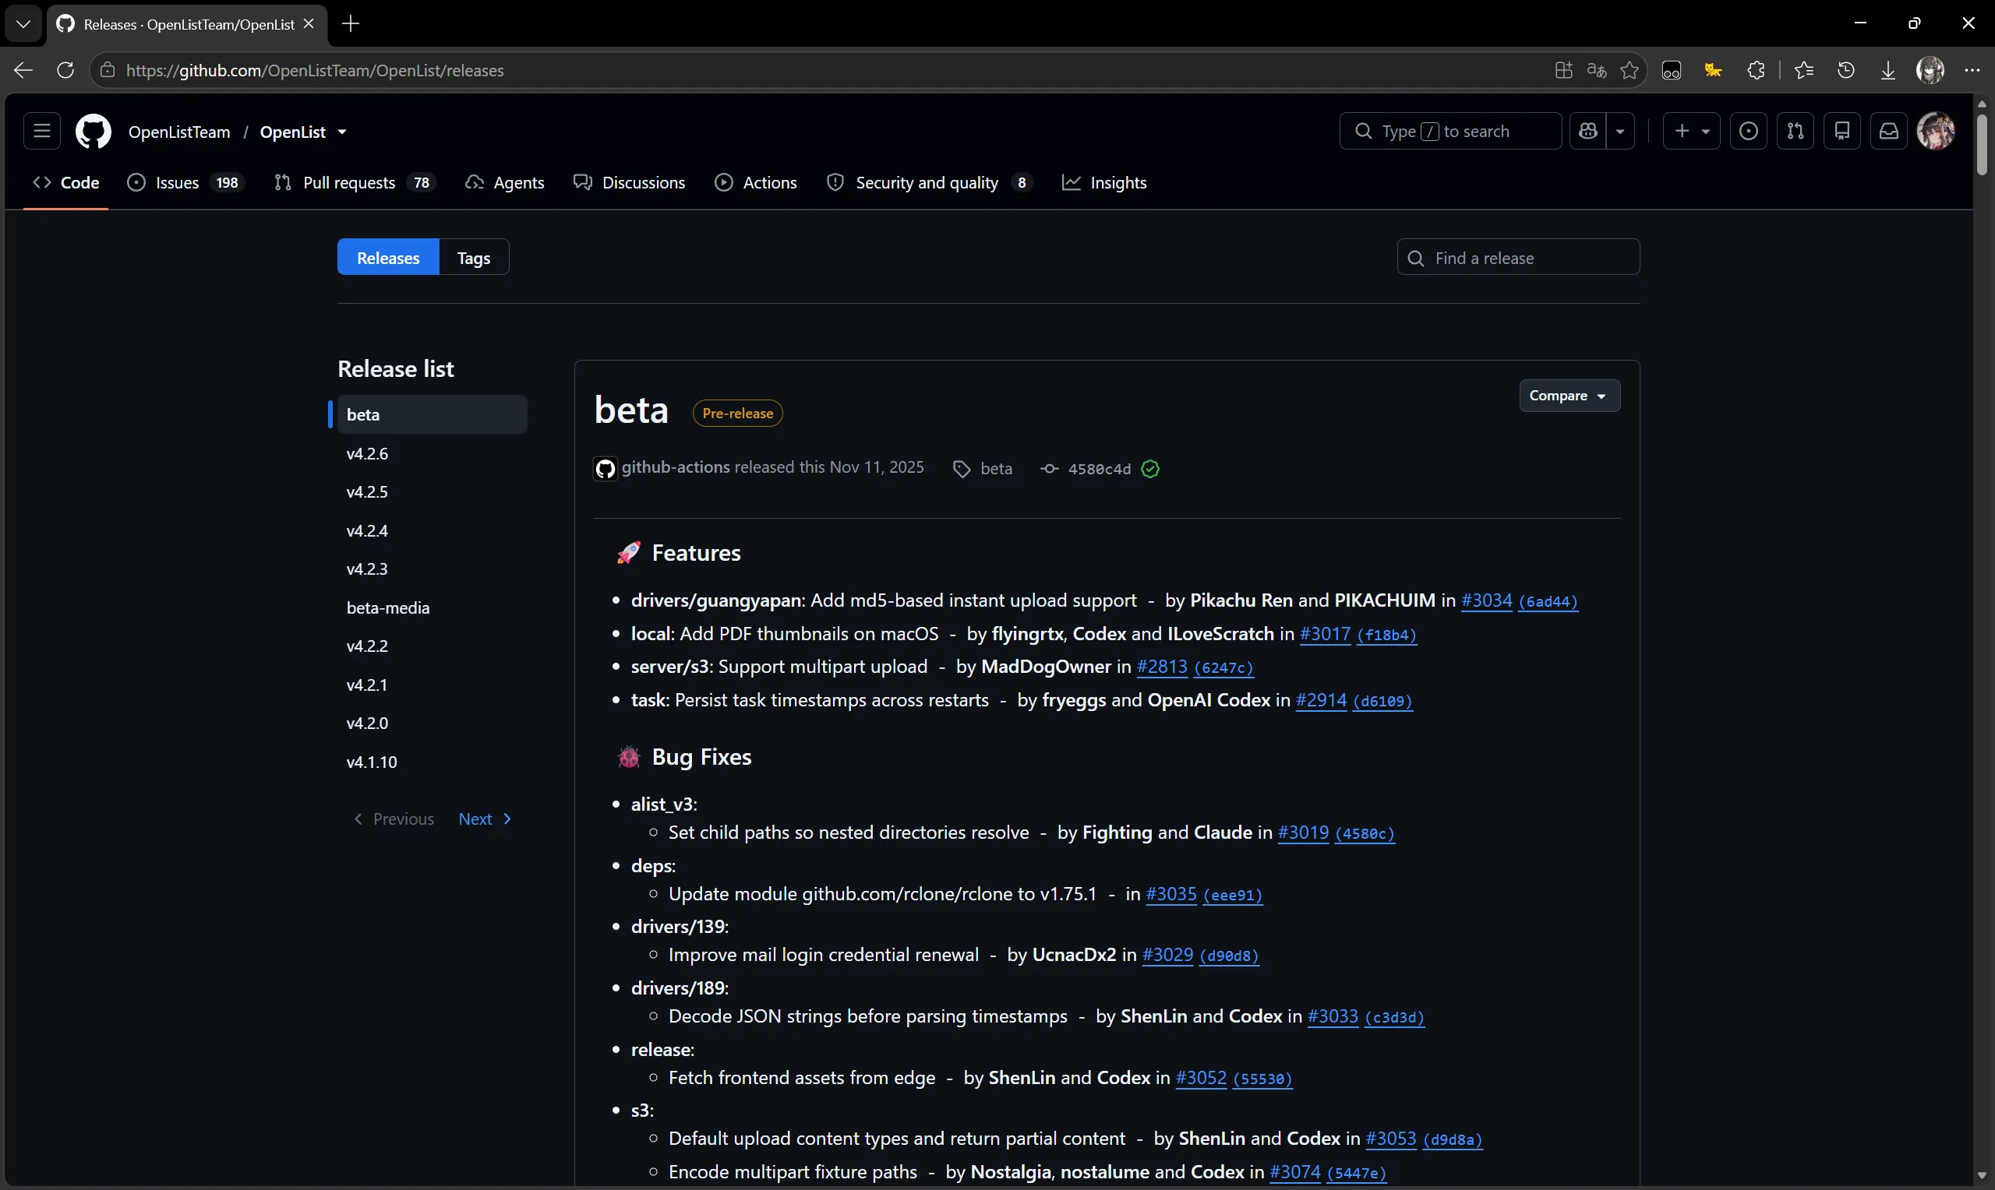Open Copilot chat icon in header

point(1588,131)
